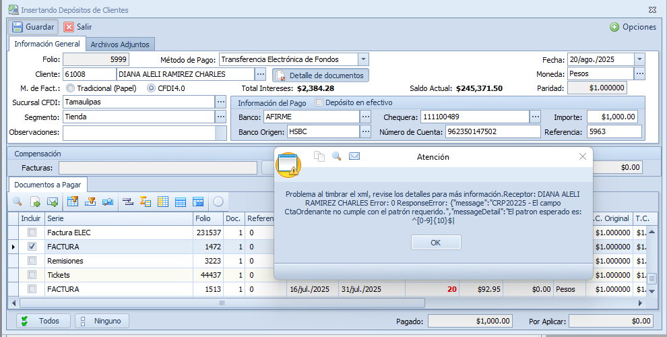This screenshot has width=667, height=337.
Task: Click the filter row funnel icon
Action: (x=90, y=202)
